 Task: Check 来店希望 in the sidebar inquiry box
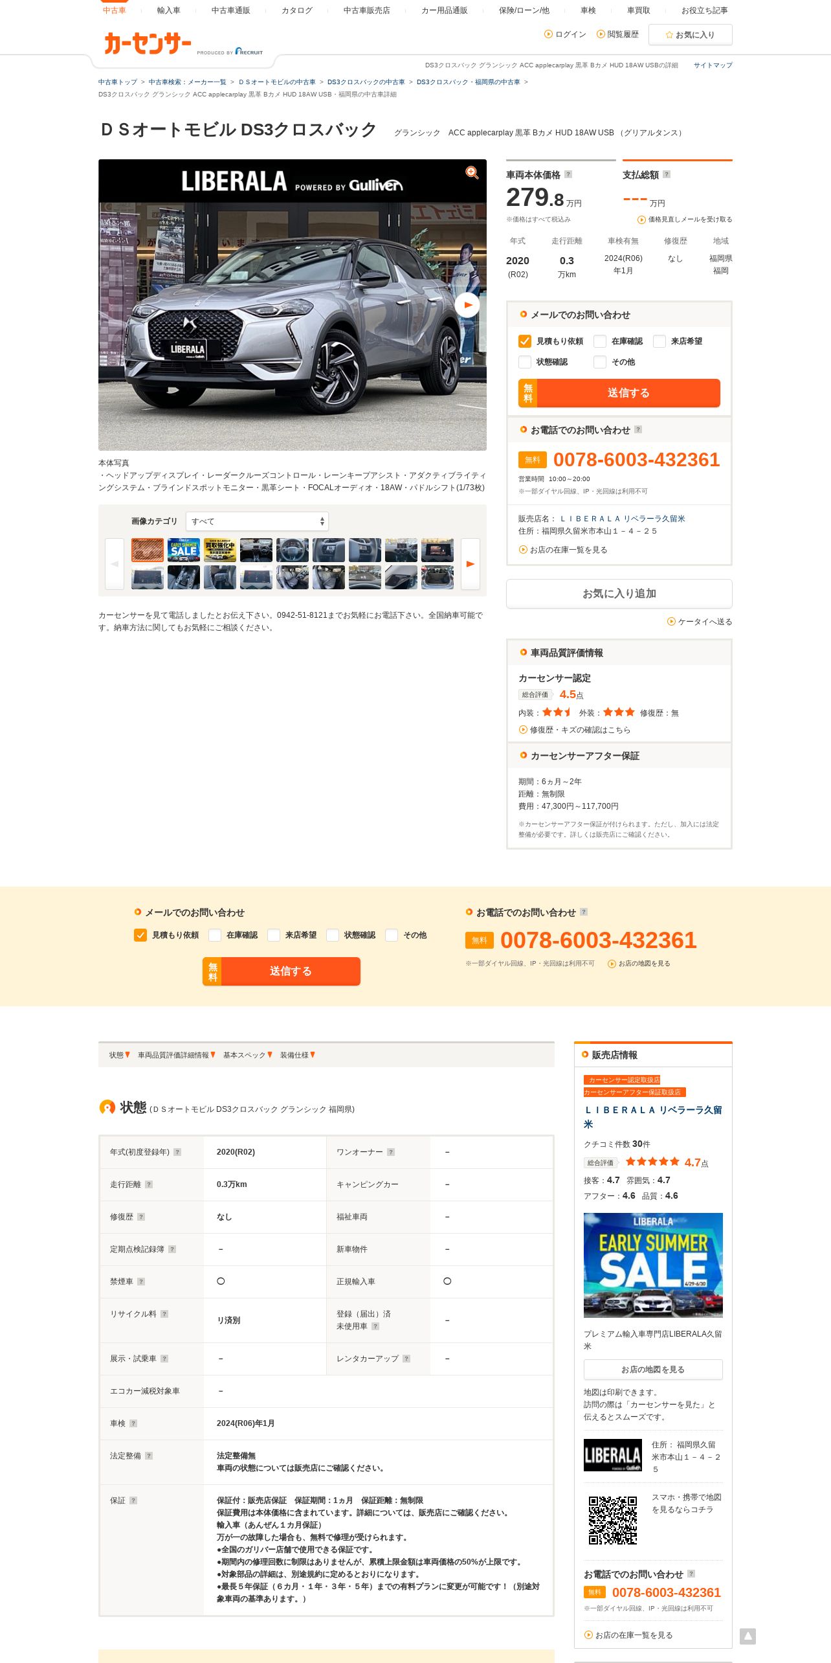pyautogui.click(x=659, y=341)
